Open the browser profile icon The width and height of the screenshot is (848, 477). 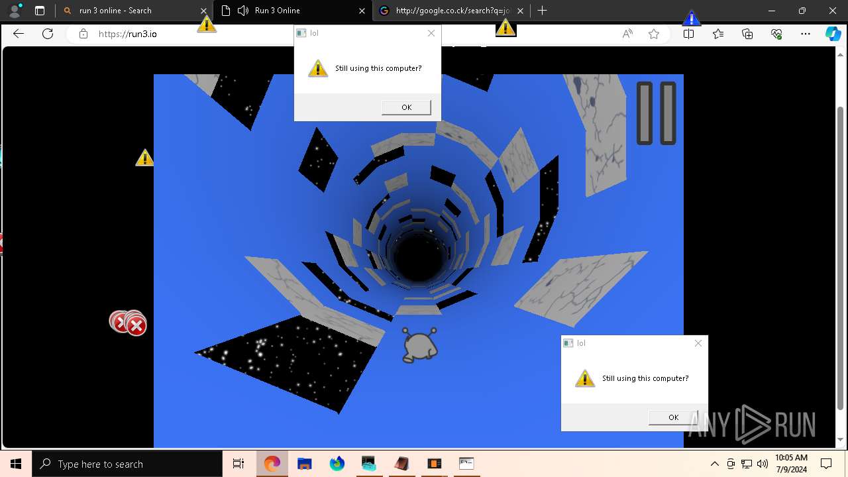[15, 11]
